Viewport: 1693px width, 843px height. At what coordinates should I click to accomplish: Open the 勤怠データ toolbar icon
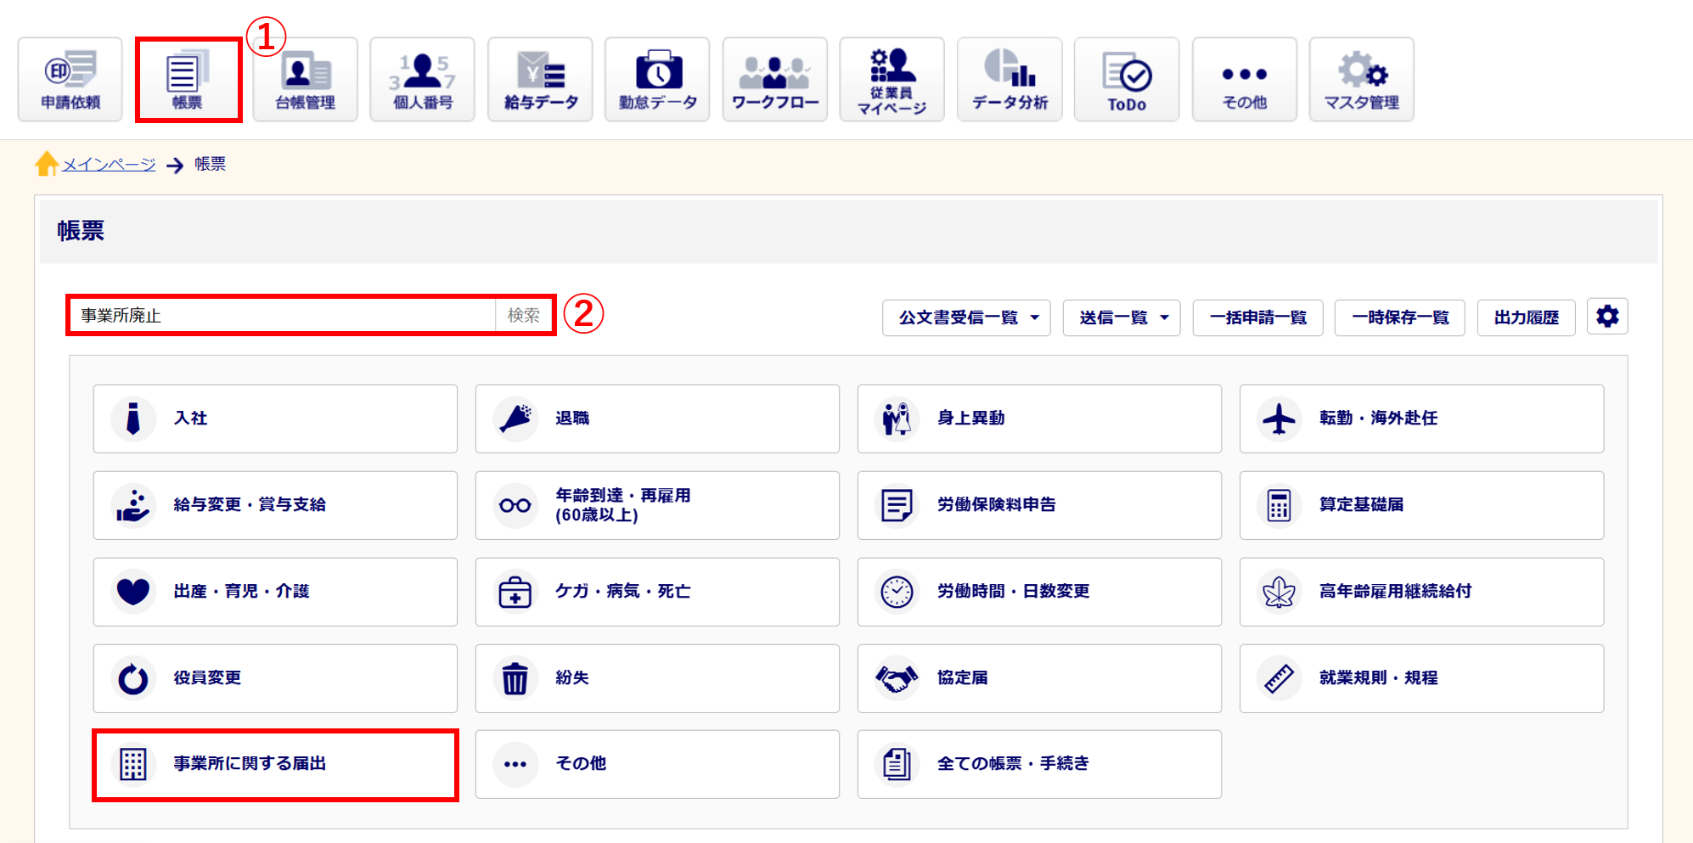[x=658, y=79]
